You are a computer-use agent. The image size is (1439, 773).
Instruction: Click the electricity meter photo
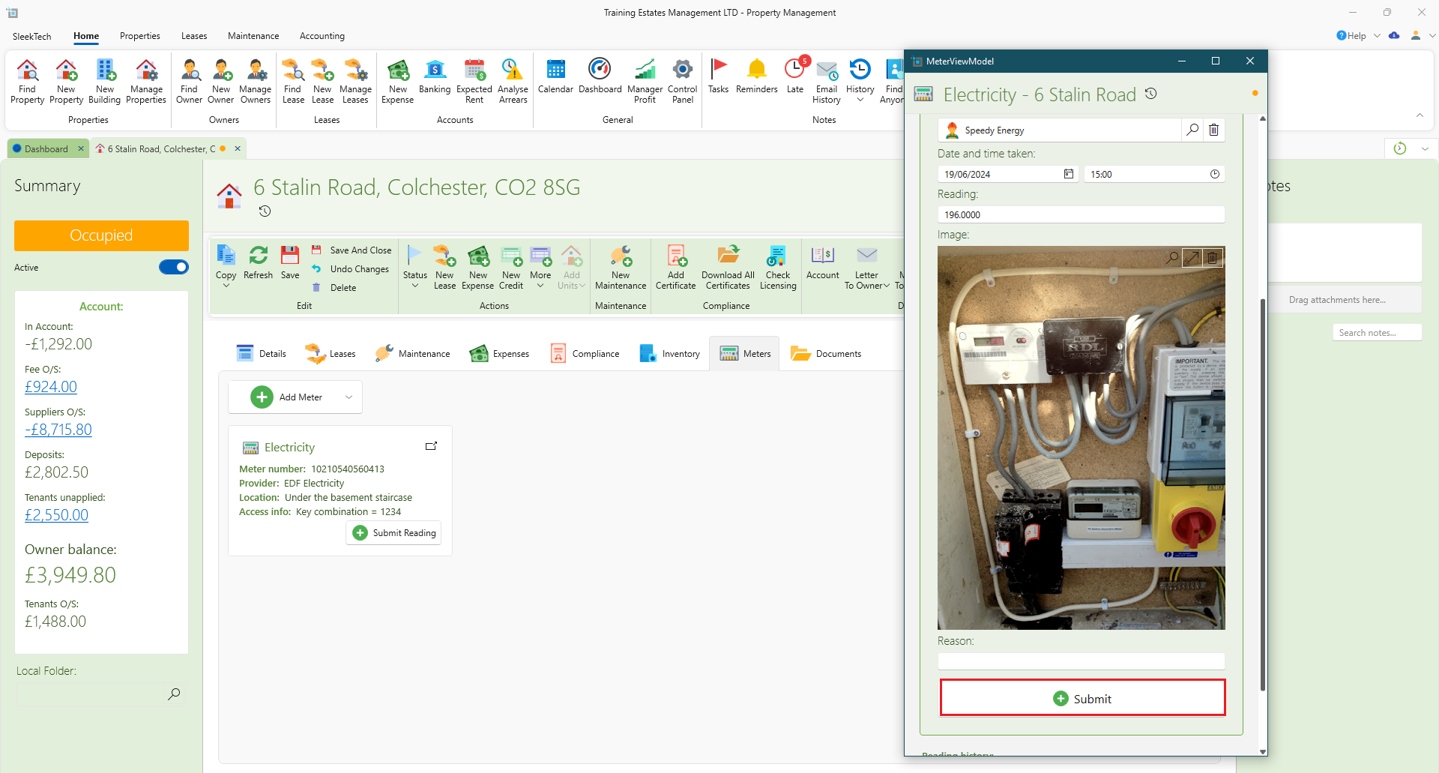(1081, 438)
